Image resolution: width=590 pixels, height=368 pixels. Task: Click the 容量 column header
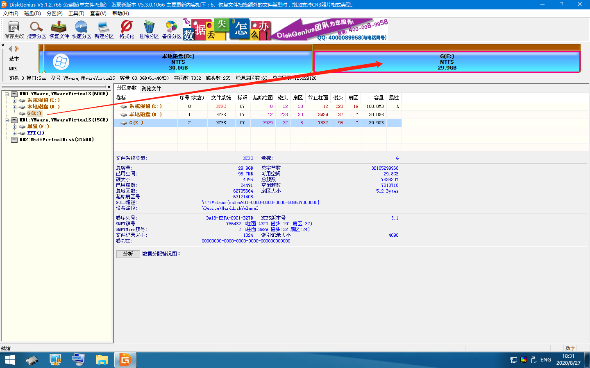(x=374, y=98)
